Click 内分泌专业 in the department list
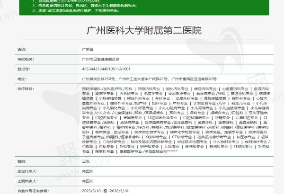284x194 pixels. click(129, 94)
